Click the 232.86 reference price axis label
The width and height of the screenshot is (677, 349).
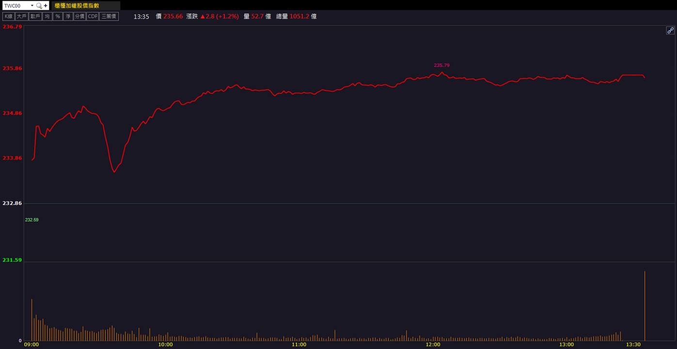12,203
